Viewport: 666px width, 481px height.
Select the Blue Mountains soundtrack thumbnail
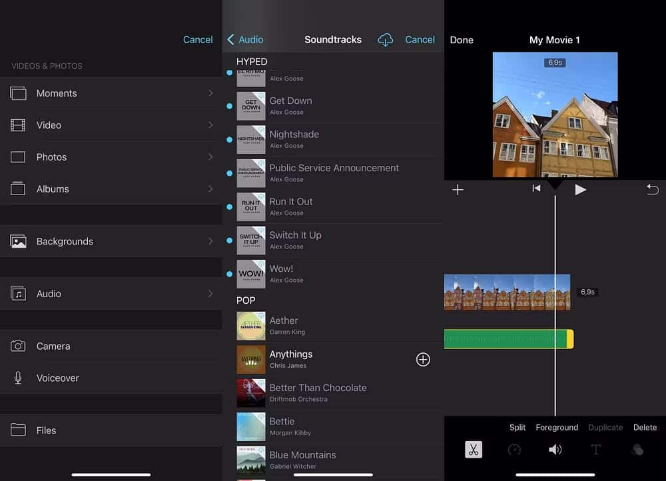click(251, 460)
